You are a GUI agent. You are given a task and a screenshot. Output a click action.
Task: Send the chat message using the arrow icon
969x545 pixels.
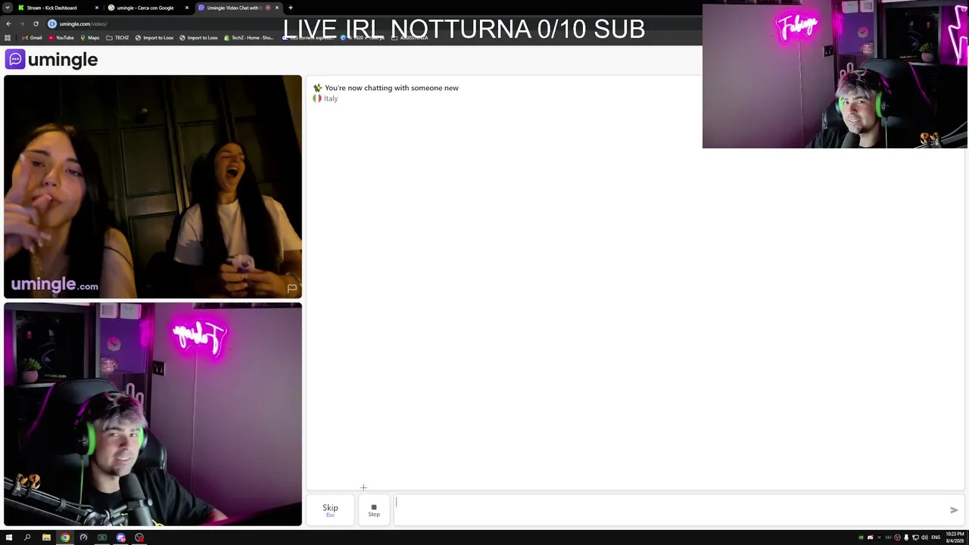pyautogui.click(x=954, y=510)
